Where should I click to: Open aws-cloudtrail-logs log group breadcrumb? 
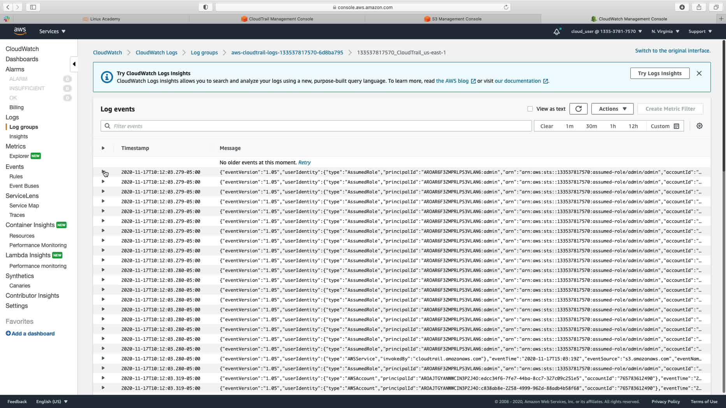click(x=287, y=52)
